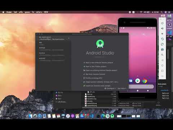The height and width of the screenshot is (130, 173).
Task: Open the ไฟล์ menu
Action: [15, 12]
